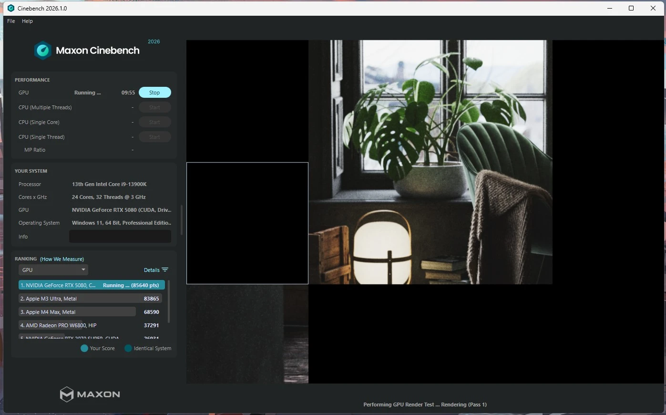Select the AMD Radeon PRO W6800 ranking entry
The height and width of the screenshot is (415, 666).
91,325
